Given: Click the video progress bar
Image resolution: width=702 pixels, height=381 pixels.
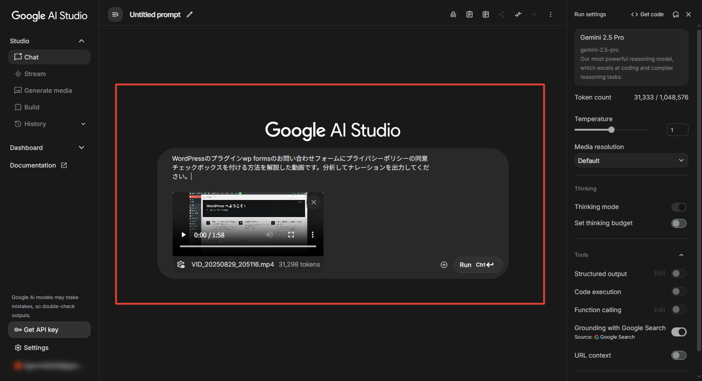Looking at the screenshot, I should [x=248, y=246].
